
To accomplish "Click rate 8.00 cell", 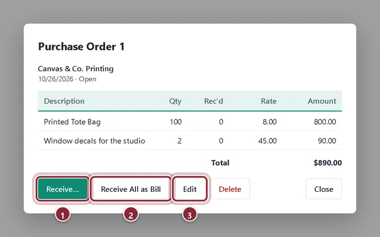I will coord(270,122).
